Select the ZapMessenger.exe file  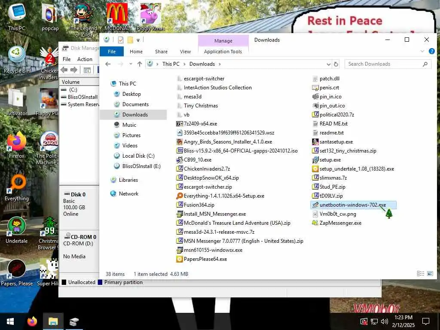tap(337, 223)
